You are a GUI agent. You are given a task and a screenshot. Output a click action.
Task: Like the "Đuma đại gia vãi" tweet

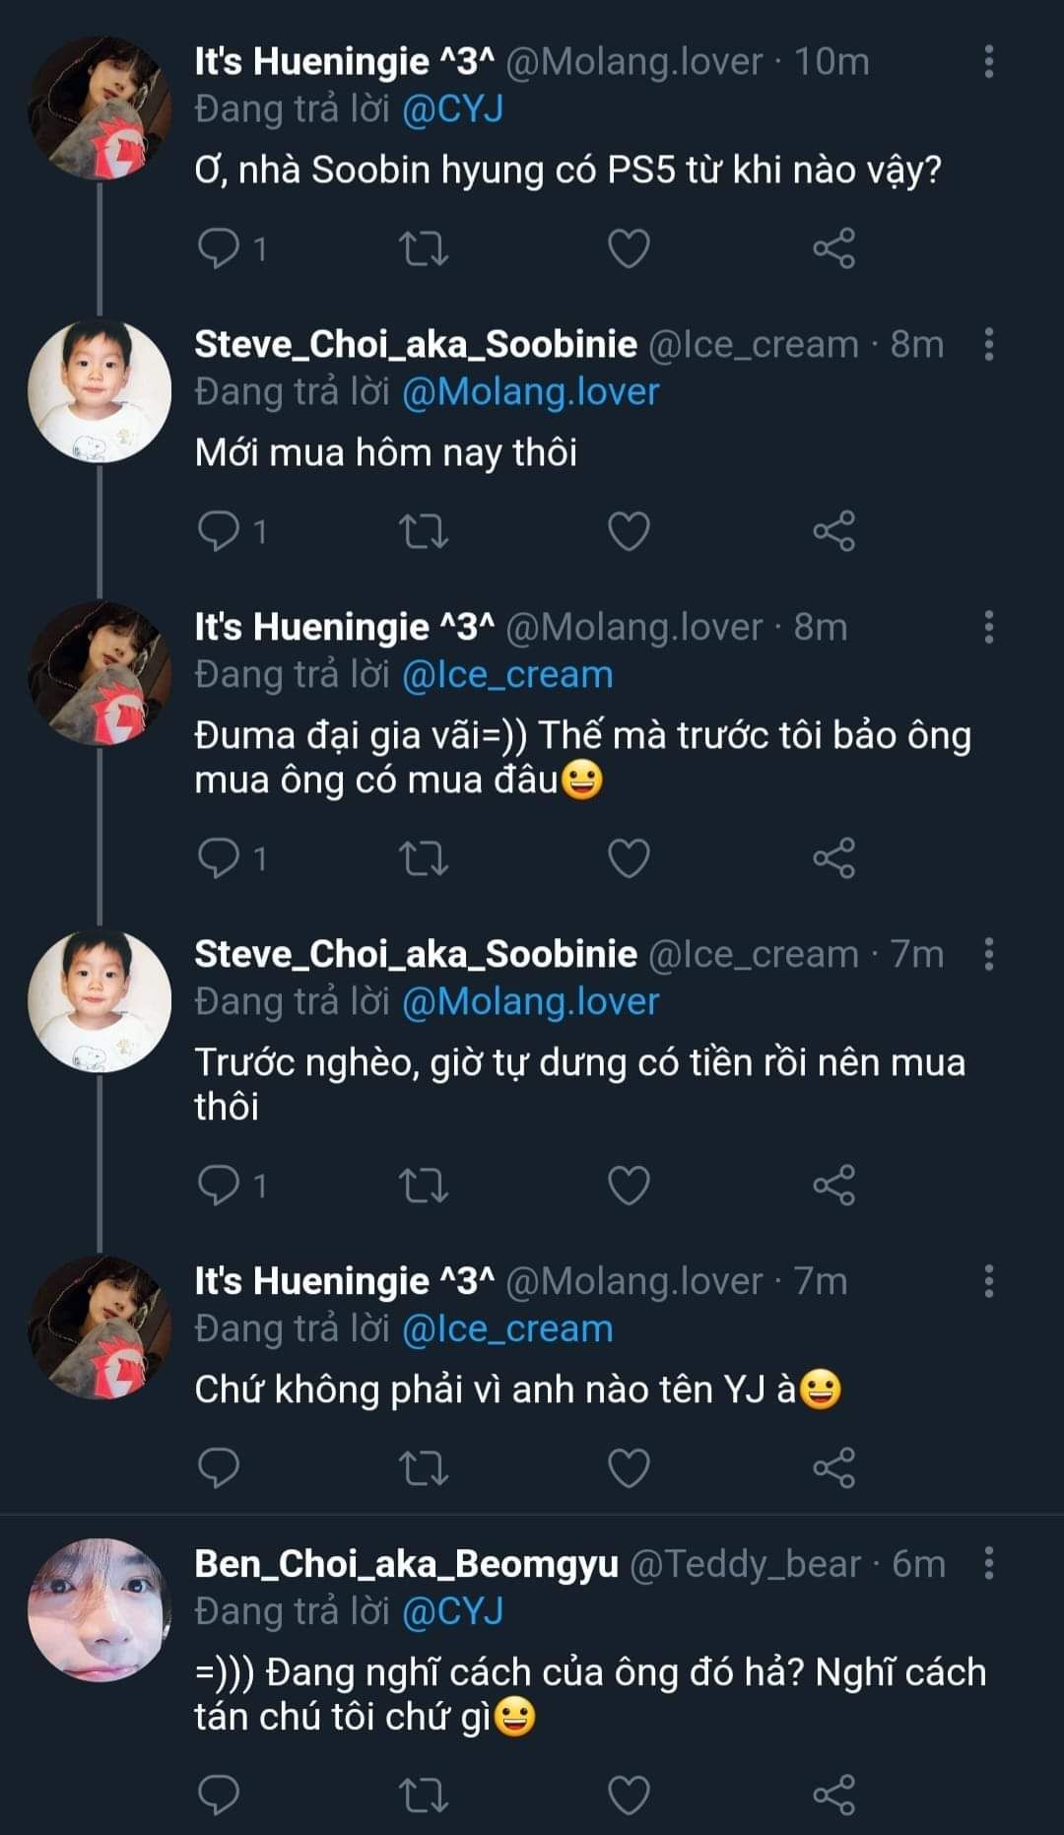[x=629, y=858]
